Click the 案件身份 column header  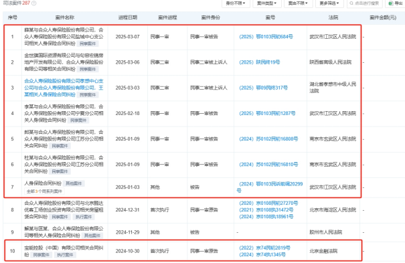coord(210,17)
